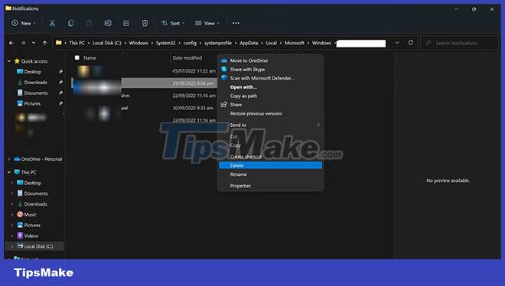The image size is (505, 286).
Task: Go back with the left arrow
Action: (11, 43)
